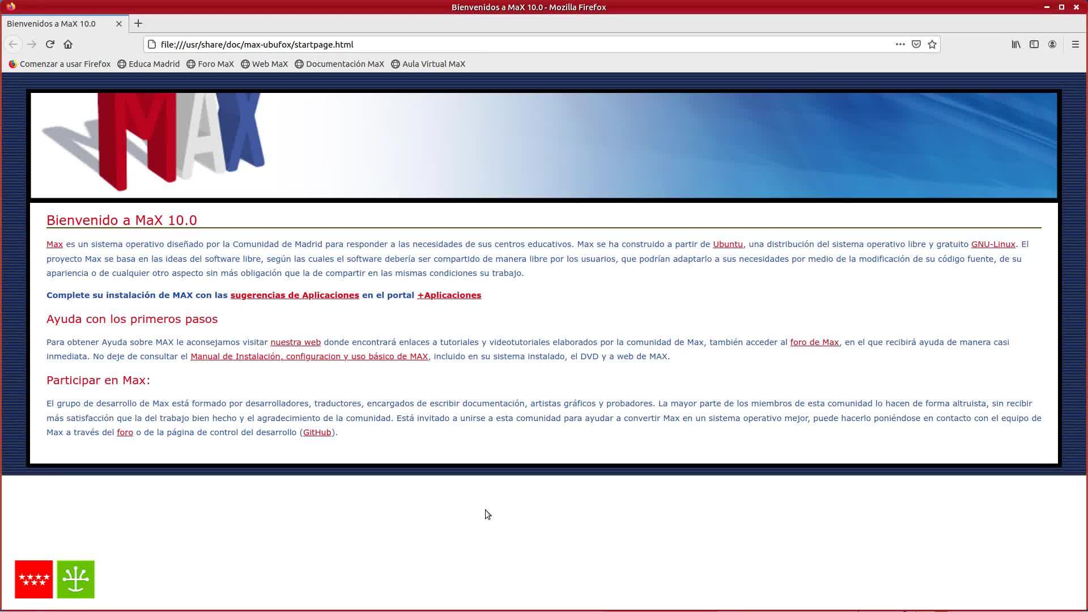Close the Bienvenidos a MaX tab
This screenshot has height=612, width=1088.
[119, 24]
